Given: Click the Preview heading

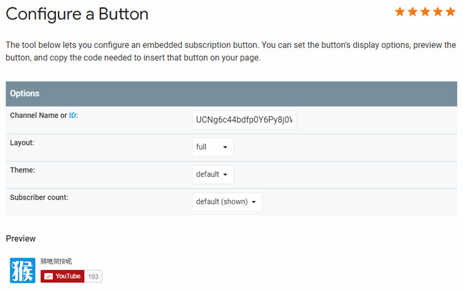Looking at the screenshot, I should (x=21, y=238).
